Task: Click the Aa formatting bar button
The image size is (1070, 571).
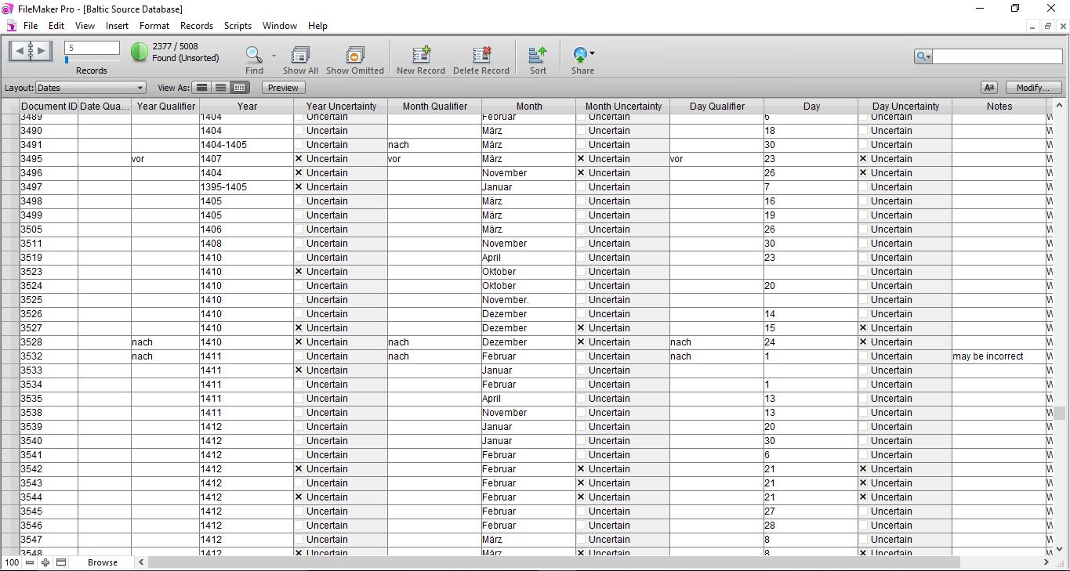Action: pyautogui.click(x=989, y=88)
